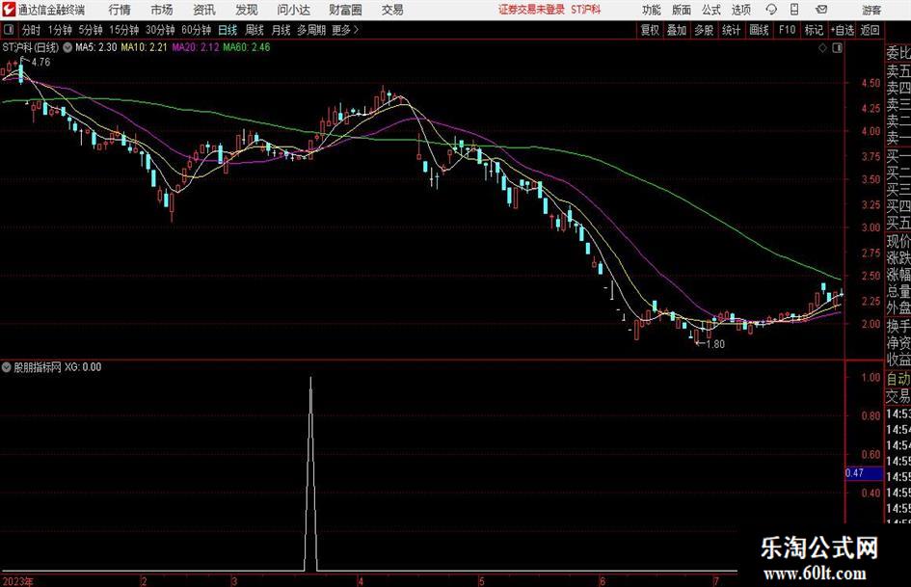The image size is (911, 587).
Task: Open the 资讯 menu
Action: click(x=204, y=10)
